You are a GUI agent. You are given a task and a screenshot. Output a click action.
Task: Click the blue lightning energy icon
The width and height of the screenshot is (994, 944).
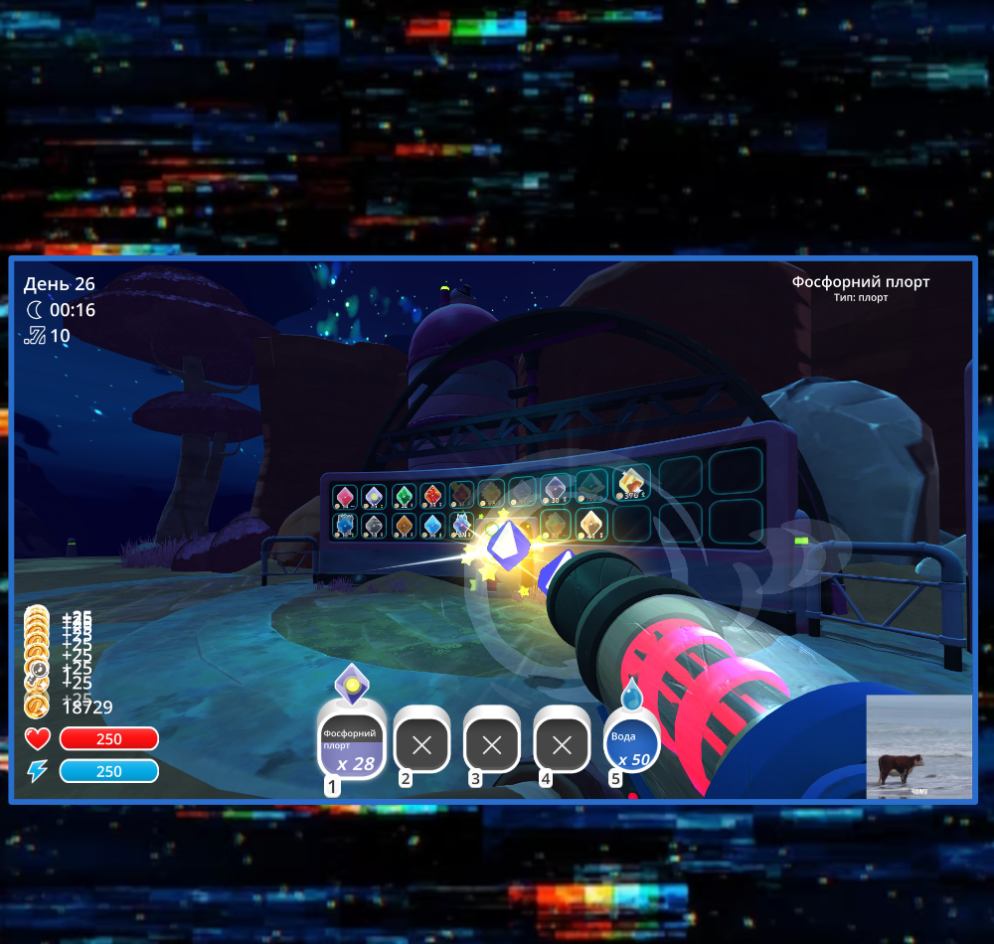click(37, 771)
